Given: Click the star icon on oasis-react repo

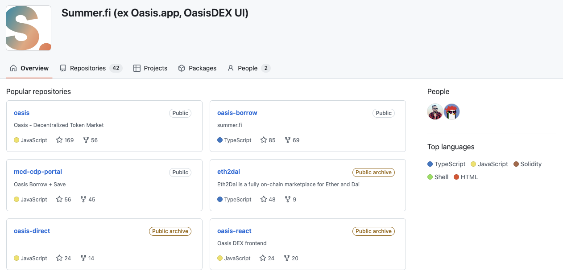Looking at the screenshot, I should coord(263,258).
